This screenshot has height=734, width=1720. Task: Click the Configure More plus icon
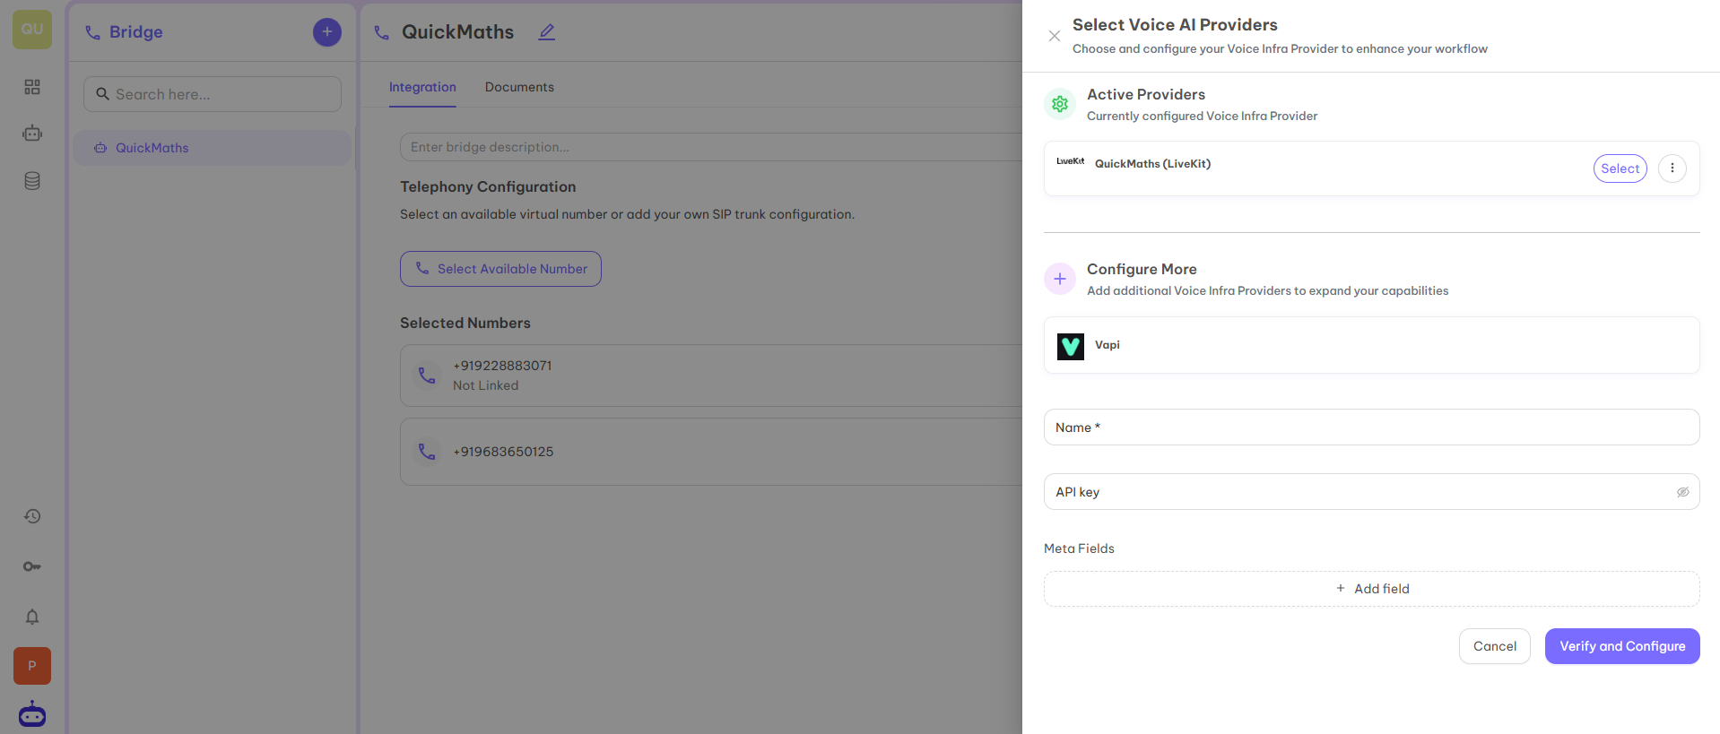tap(1060, 279)
